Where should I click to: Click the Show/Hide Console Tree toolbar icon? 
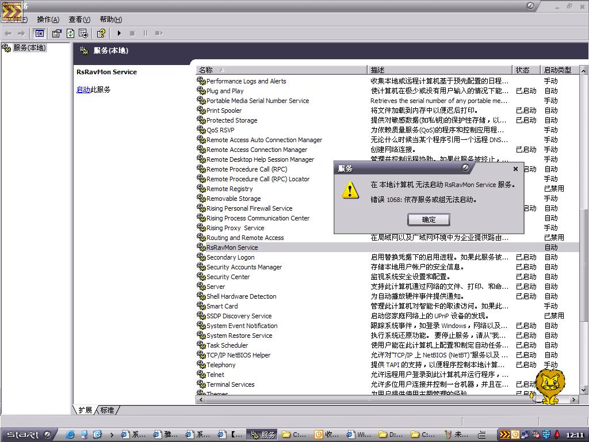click(40, 33)
